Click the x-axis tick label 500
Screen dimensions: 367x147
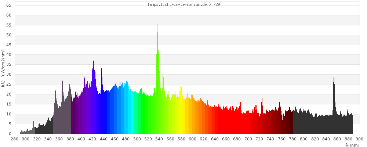[137, 139]
